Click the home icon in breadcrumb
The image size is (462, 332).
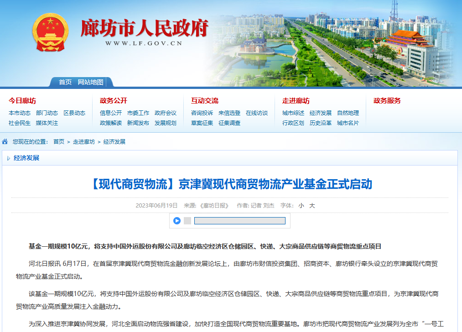[5, 142]
